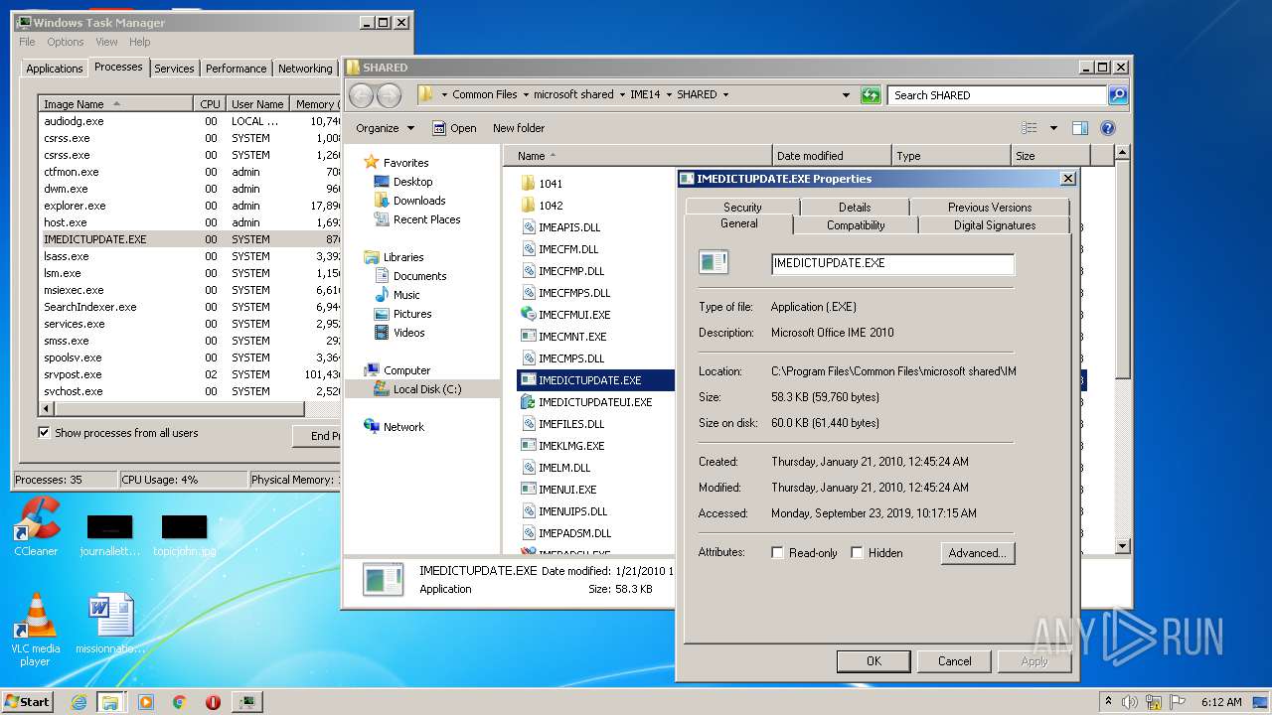Image resolution: width=1272 pixels, height=715 pixels.
Task: Click the Search SHARED magnifier icon
Action: pos(1118,95)
